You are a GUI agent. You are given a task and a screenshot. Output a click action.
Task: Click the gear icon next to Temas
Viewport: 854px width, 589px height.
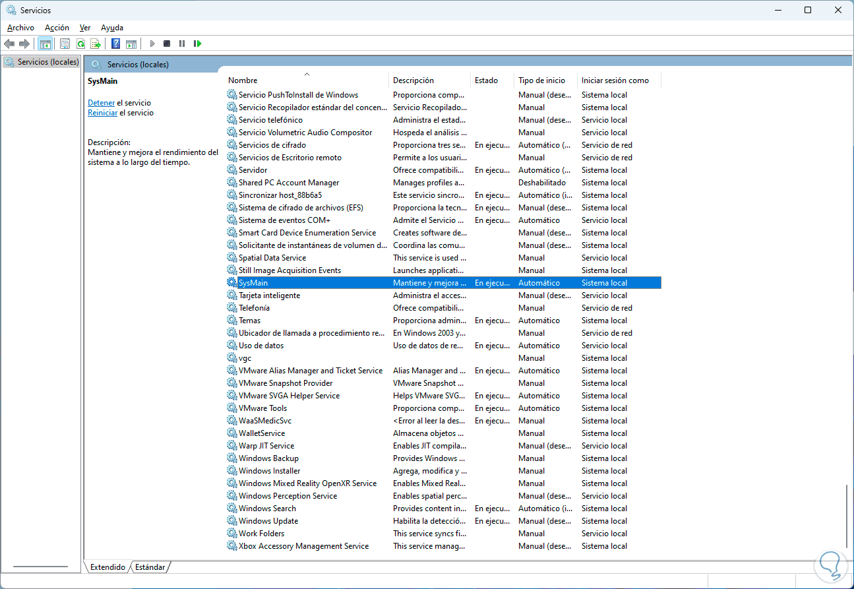tap(231, 321)
